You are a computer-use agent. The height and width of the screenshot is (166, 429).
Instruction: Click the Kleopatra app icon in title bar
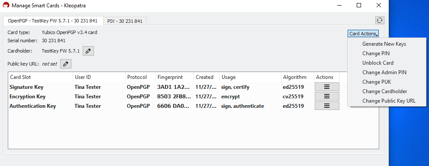[x=6, y=5]
